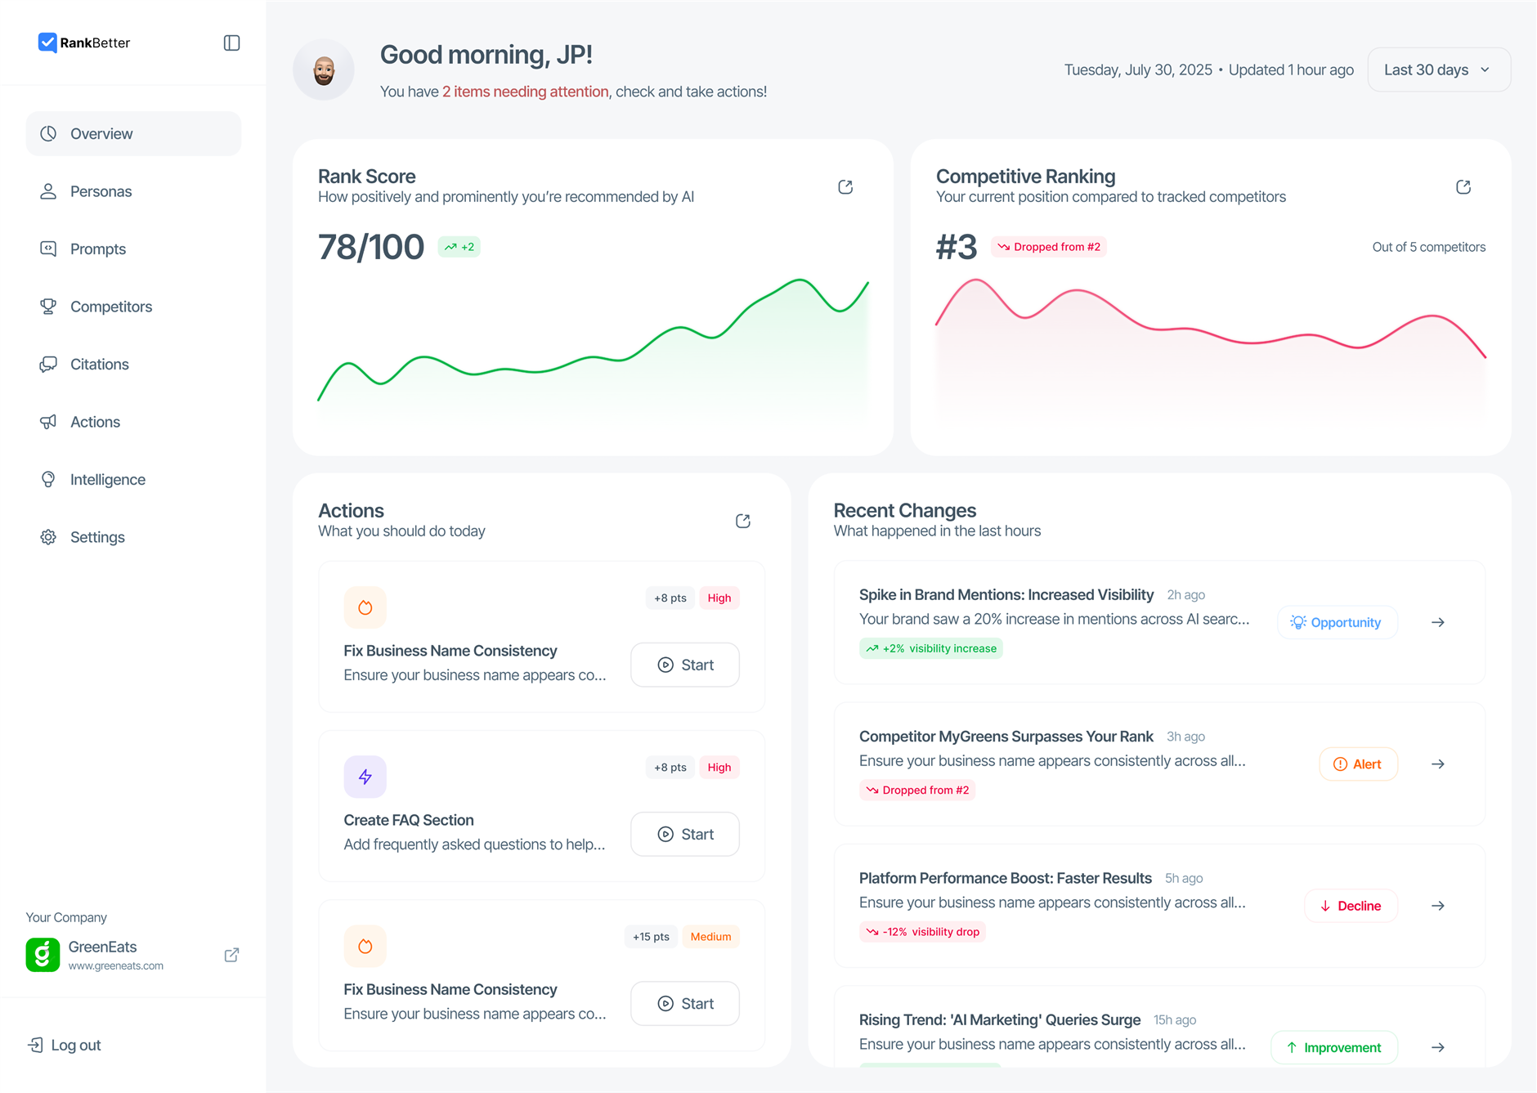Open the Prompts chat icon
This screenshot has width=1537, height=1093.
coord(48,249)
